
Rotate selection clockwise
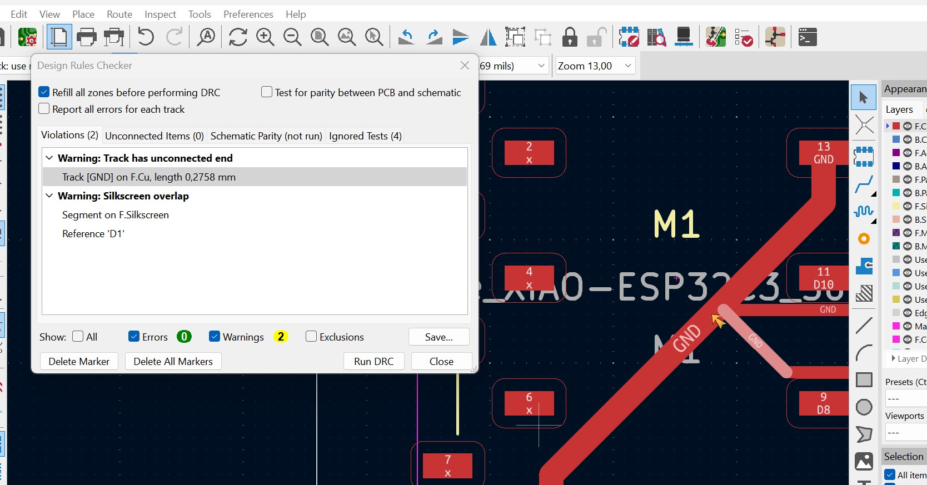[x=433, y=37]
